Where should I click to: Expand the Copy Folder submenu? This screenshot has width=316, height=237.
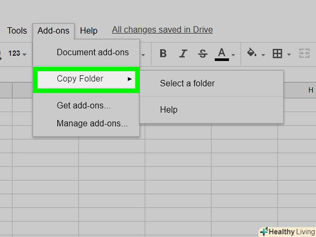pos(86,79)
